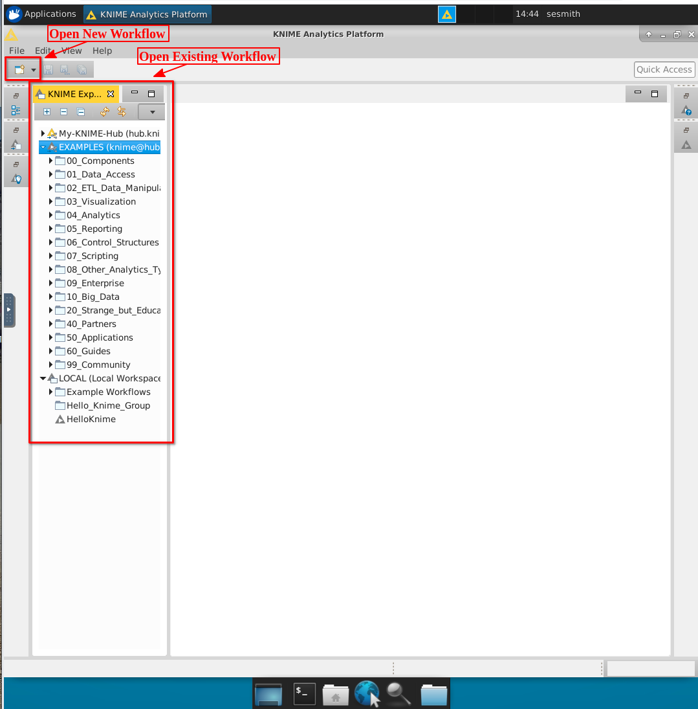Click the KNIME tray icon in top panel
The image size is (698, 709).
(x=447, y=14)
